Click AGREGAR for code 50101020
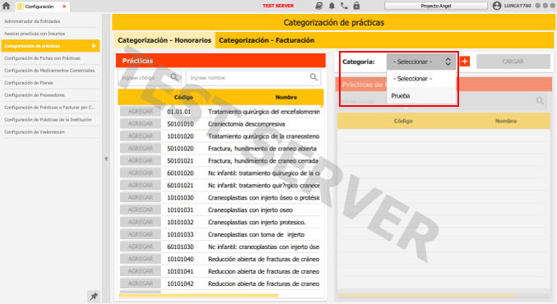Screen dimensions: 557x304 (141, 148)
